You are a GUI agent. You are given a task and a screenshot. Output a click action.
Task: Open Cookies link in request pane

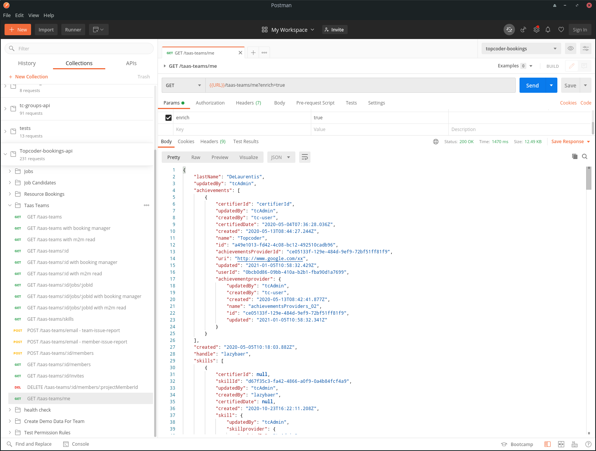pos(568,103)
